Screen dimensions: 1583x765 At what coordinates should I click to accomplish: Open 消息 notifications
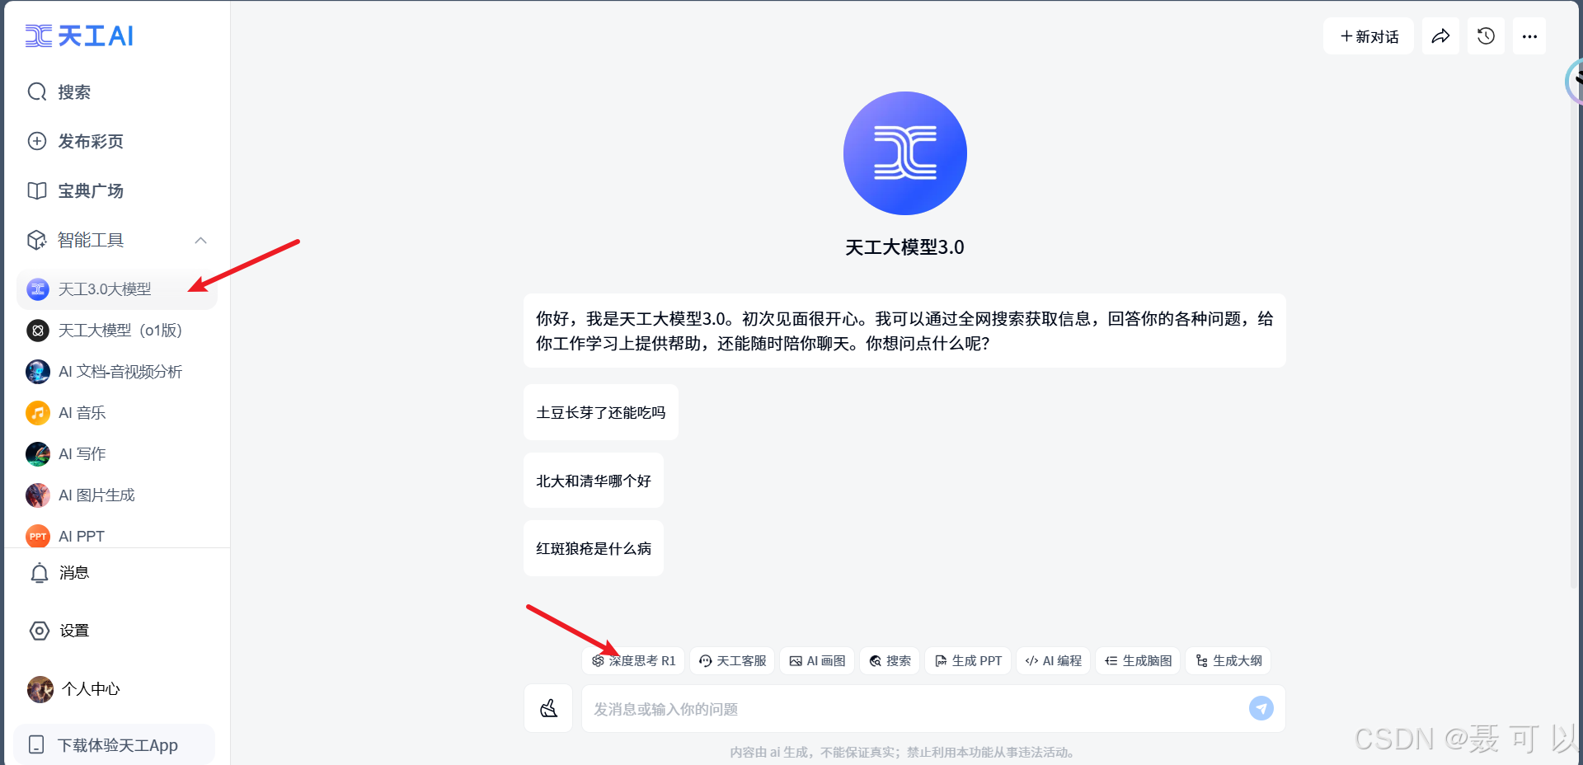coord(59,573)
